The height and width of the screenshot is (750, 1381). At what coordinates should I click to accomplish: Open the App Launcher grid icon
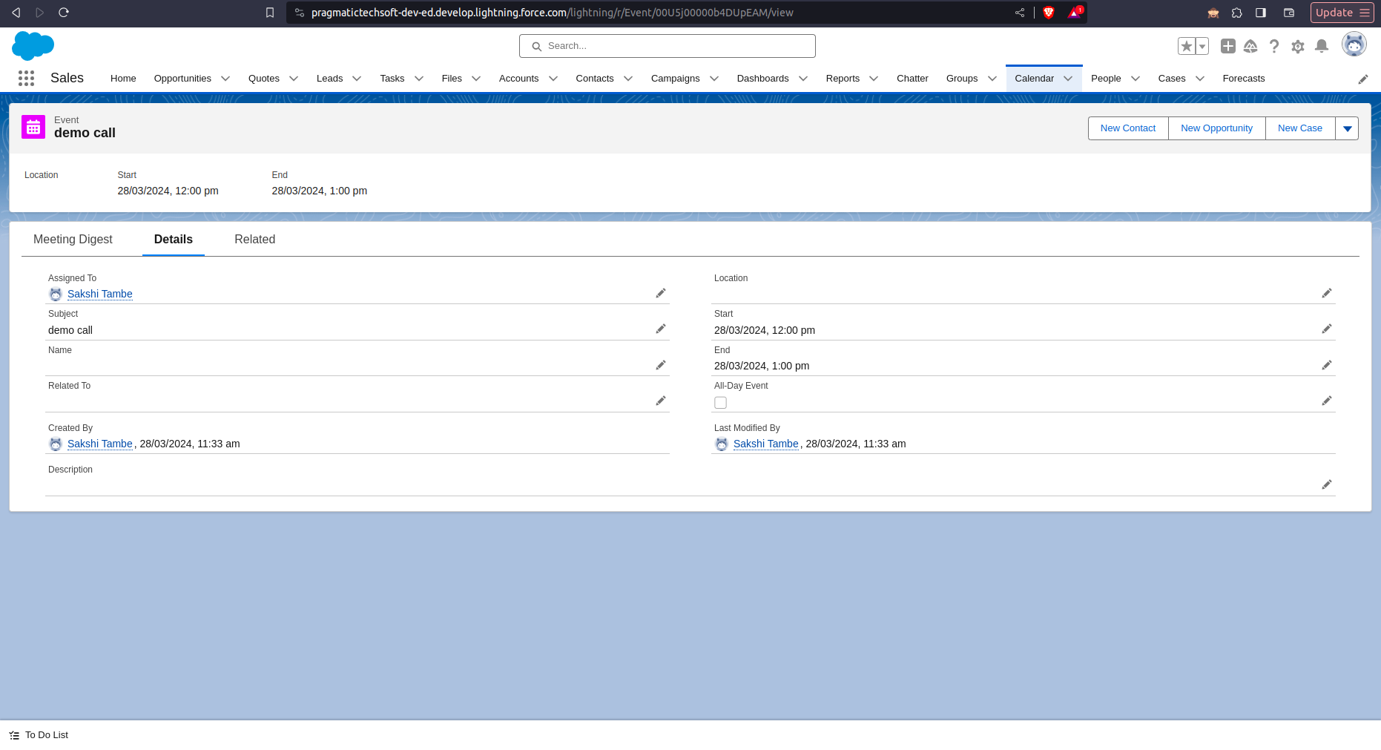pyautogui.click(x=26, y=78)
